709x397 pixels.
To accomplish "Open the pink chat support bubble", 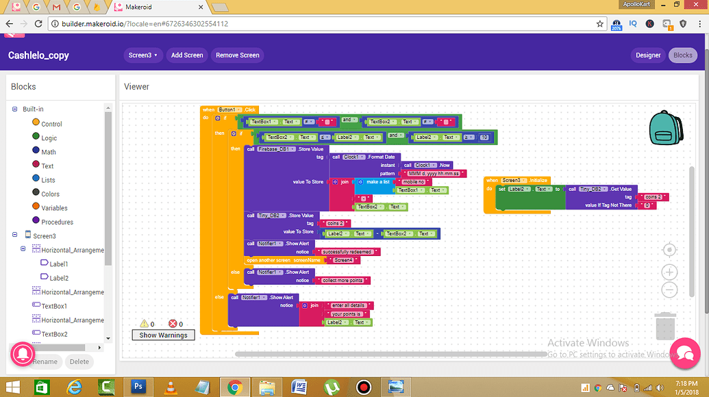I will [685, 353].
